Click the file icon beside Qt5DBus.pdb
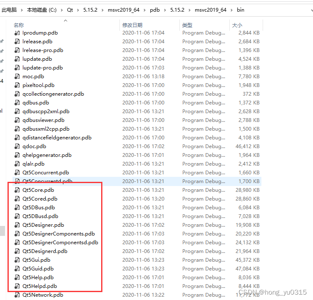 [x=17, y=208]
